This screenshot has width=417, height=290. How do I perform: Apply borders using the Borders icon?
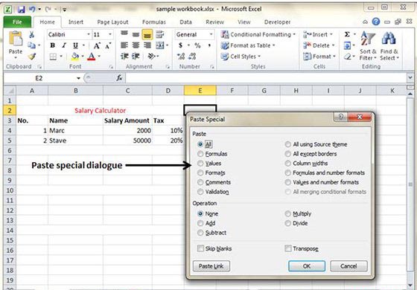click(53, 57)
